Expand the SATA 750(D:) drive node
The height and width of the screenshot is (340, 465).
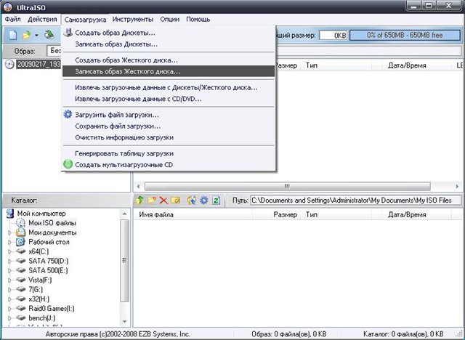pyautogui.click(x=9, y=261)
